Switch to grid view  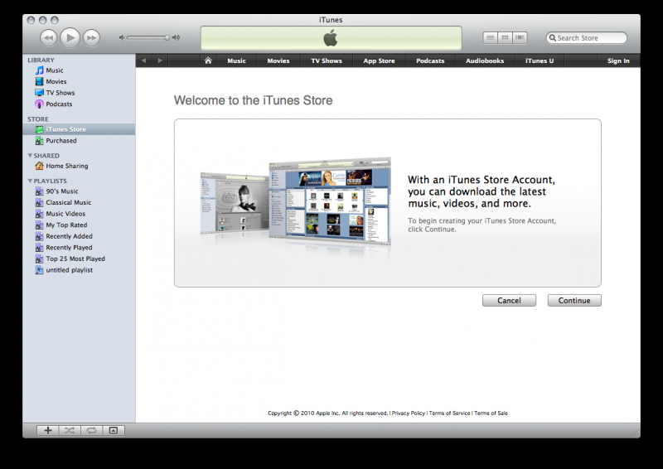(x=505, y=37)
